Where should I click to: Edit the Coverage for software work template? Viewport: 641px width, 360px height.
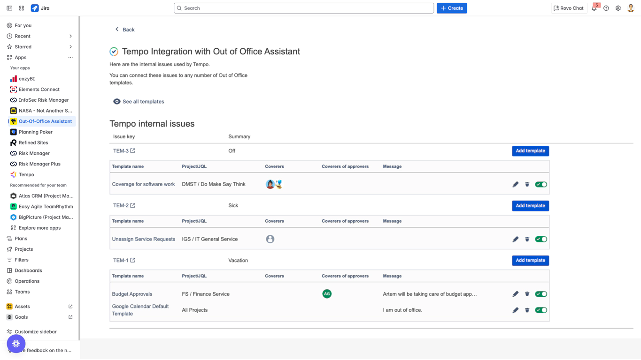point(515,185)
